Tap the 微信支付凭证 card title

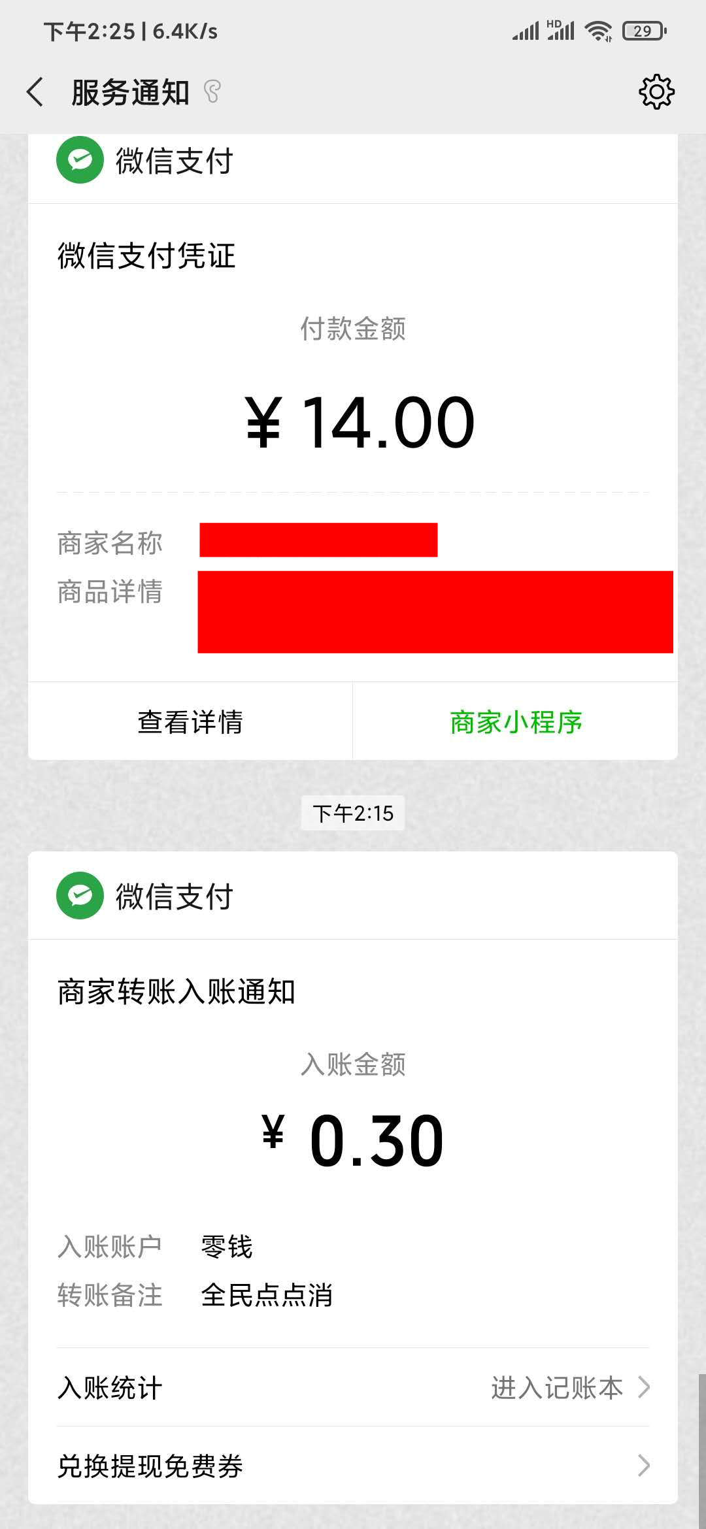[x=146, y=255]
